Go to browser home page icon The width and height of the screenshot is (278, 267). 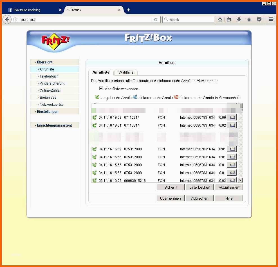(249, 19)
